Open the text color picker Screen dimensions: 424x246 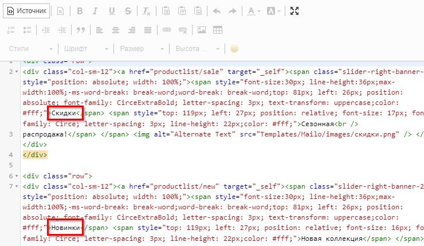pos(253,11)
